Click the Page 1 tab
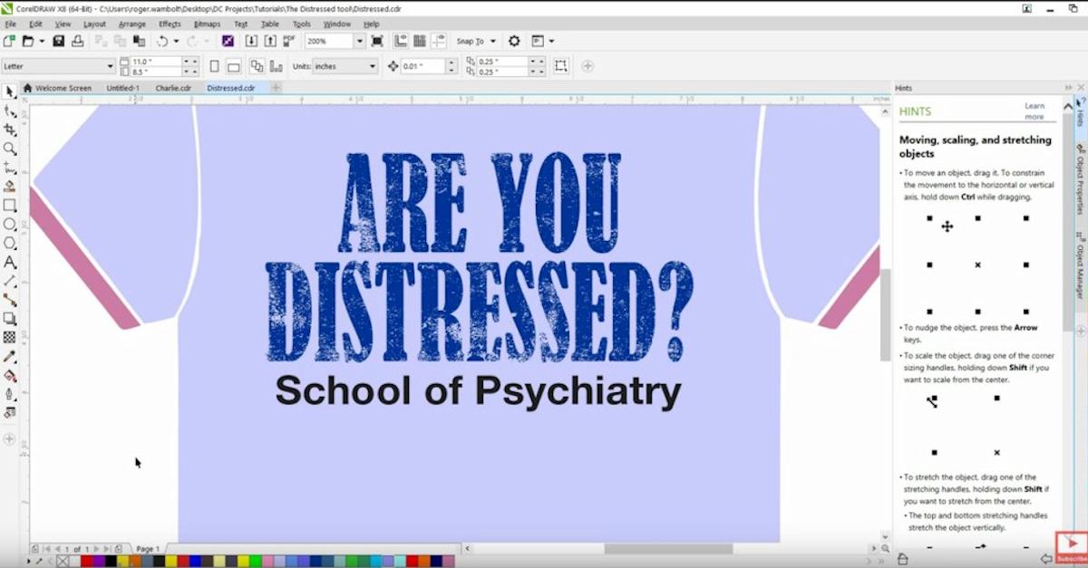This screenshot has width=1088, height=568. [148, 549]
